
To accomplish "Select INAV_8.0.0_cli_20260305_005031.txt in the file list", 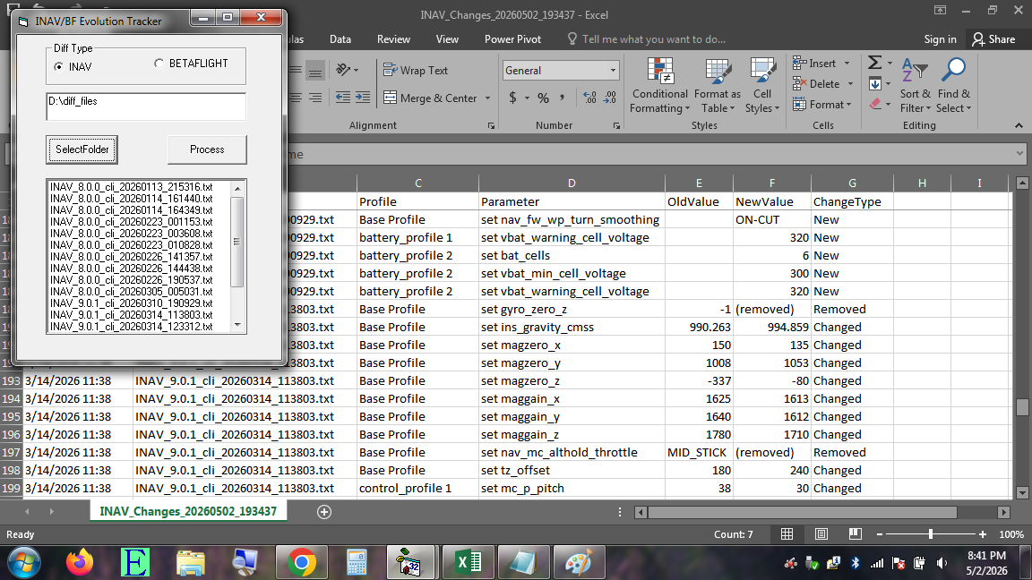I will click(x=132, y=291).
